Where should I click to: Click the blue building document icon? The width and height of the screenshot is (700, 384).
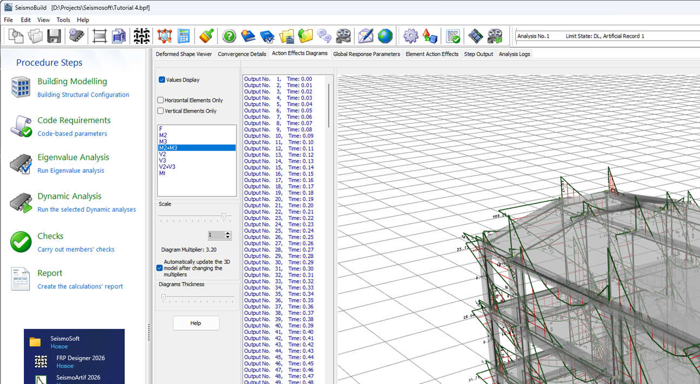118,36
